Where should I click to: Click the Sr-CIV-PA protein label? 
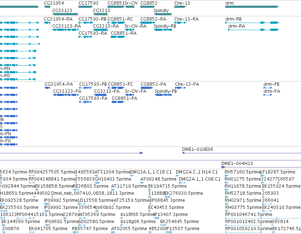[x=136, y=91]
